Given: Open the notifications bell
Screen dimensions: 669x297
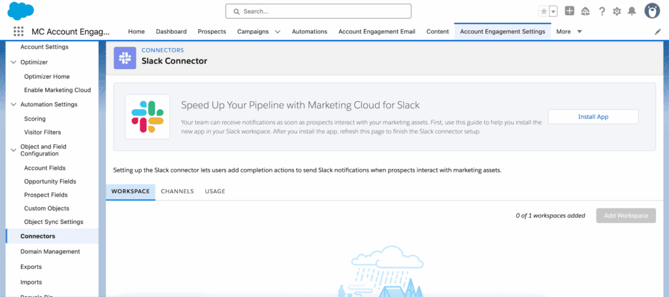Looking at the screenshot, I should point(632,12).
